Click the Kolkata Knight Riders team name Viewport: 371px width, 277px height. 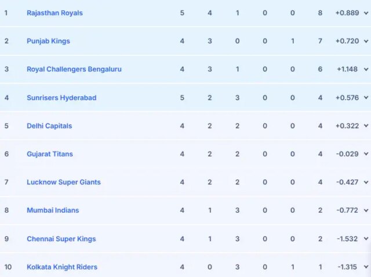click(x=62, y=267)
